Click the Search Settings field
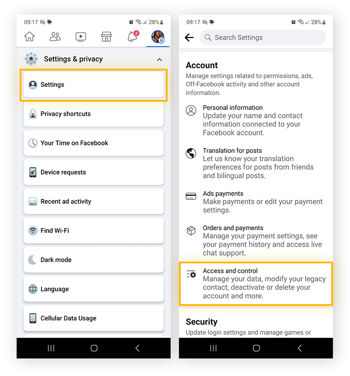 [262, 37]
